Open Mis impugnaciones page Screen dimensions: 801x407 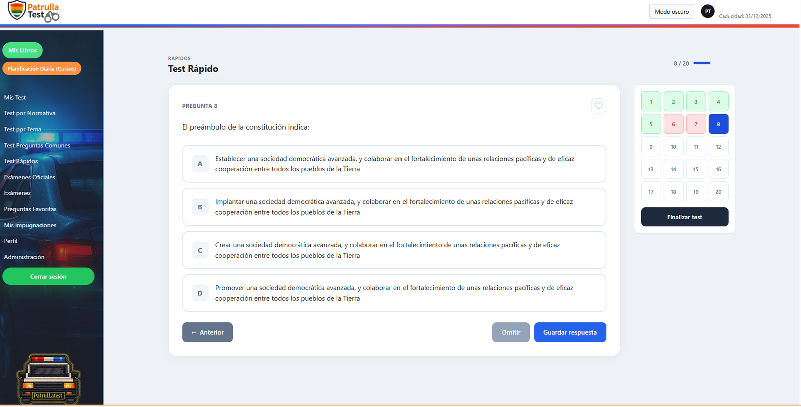[x=30, y=225]
